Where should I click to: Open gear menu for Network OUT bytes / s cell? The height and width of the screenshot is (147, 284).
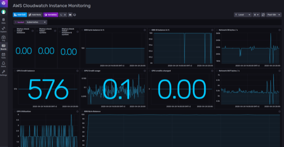280,71
